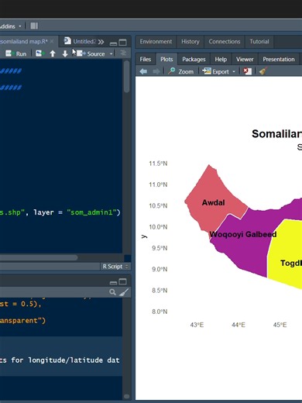
Task: Toggle the document outline icon
Action: [x=123, y=53]
